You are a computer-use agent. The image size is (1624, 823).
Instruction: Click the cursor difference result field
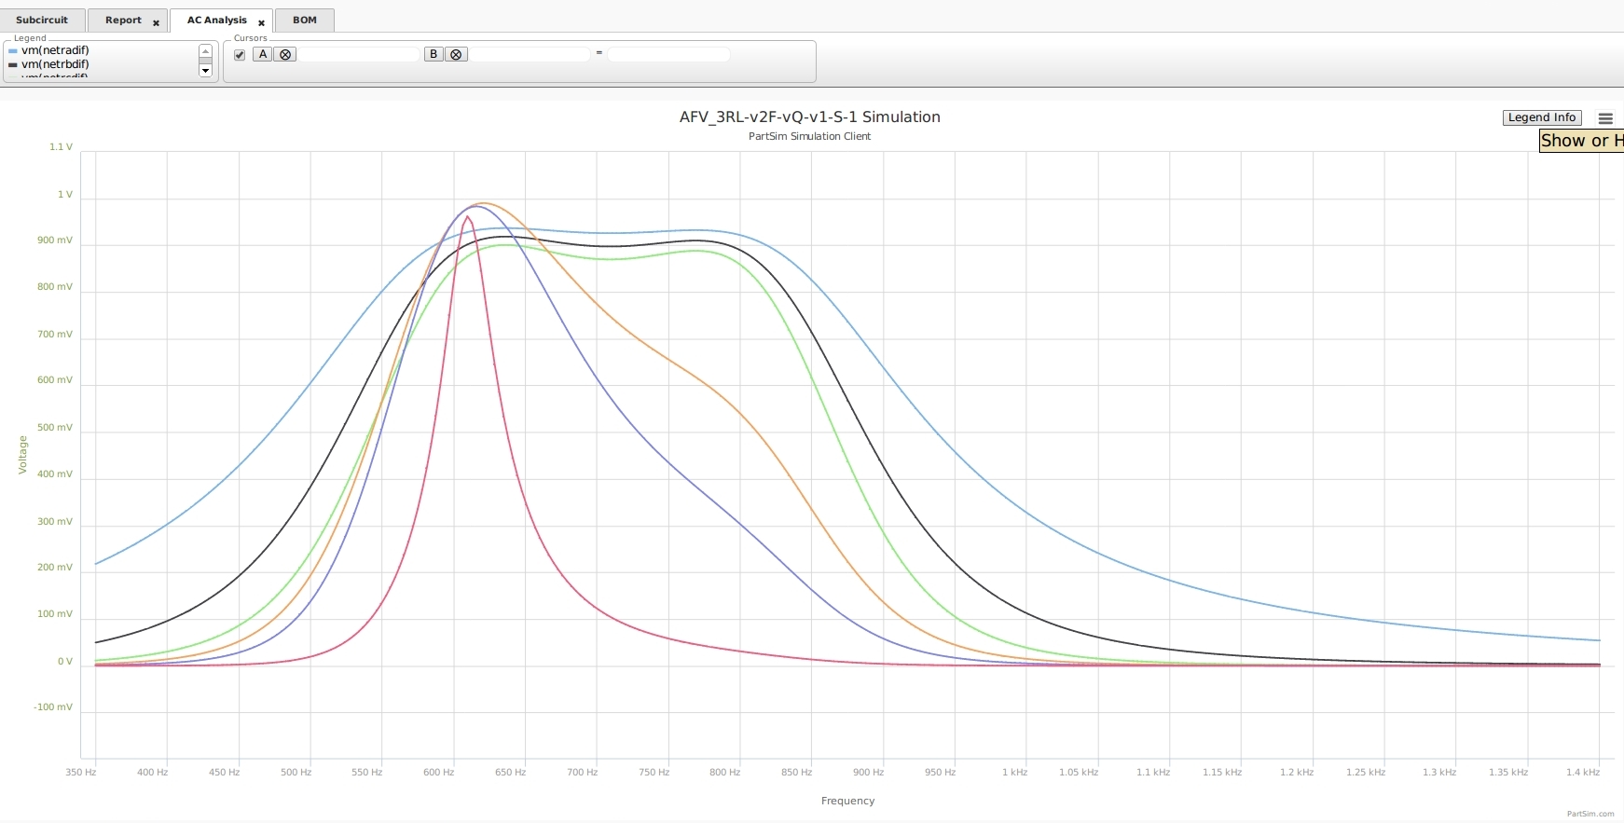pos(667,55)
